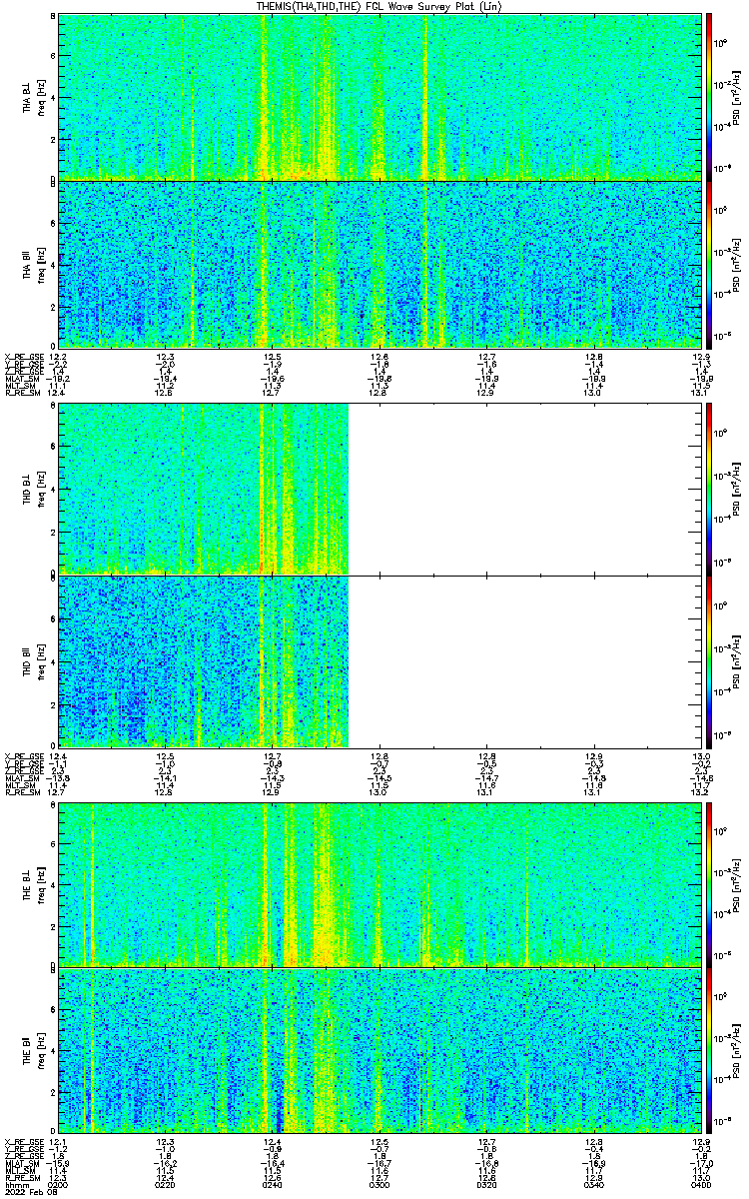Click the 0300 time tick label

tap(379, 1186)
